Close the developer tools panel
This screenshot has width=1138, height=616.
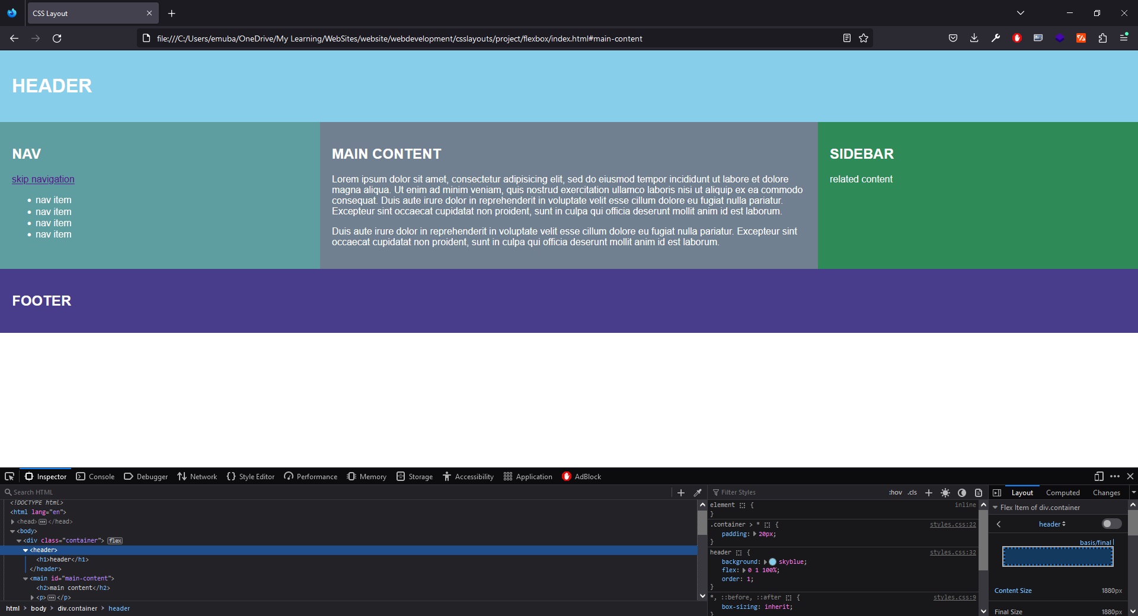(x=1130, y=476)
